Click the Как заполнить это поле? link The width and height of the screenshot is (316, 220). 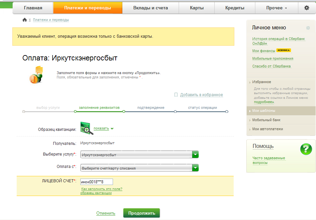[102, 189]
